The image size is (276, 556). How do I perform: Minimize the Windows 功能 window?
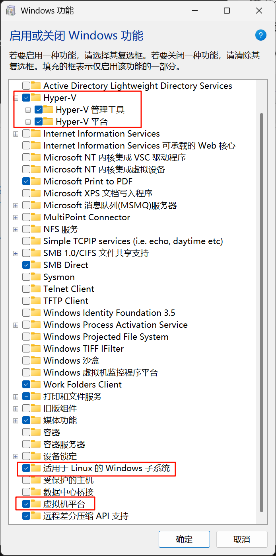tap(194, 11)
